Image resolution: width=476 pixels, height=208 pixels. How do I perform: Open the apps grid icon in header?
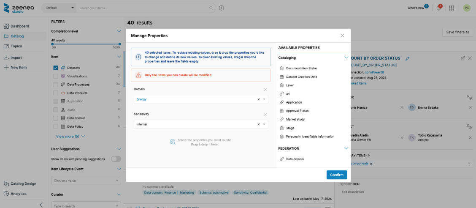click(x=452, y=8)
